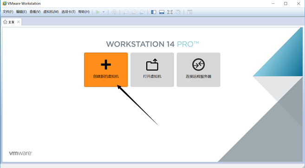This screenshot has height=168, width=305.
Task: Click the 创建新的虚拟机 orange tile
Action: pyautogui.click(x=106, y=70)
